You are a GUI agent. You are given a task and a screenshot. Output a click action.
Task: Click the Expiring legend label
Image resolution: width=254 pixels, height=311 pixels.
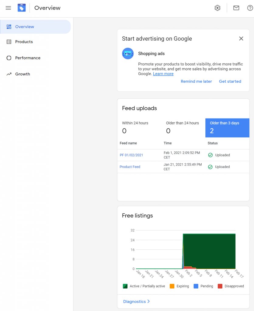tap(183, 286)
